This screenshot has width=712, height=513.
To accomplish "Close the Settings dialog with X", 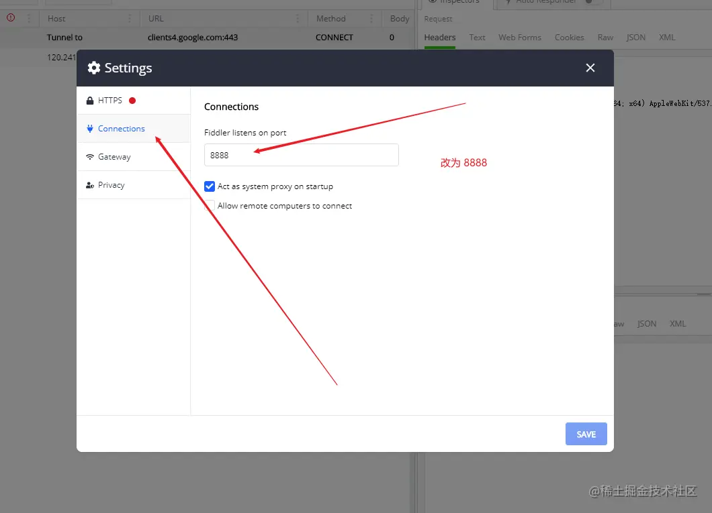I will [590, 68].
